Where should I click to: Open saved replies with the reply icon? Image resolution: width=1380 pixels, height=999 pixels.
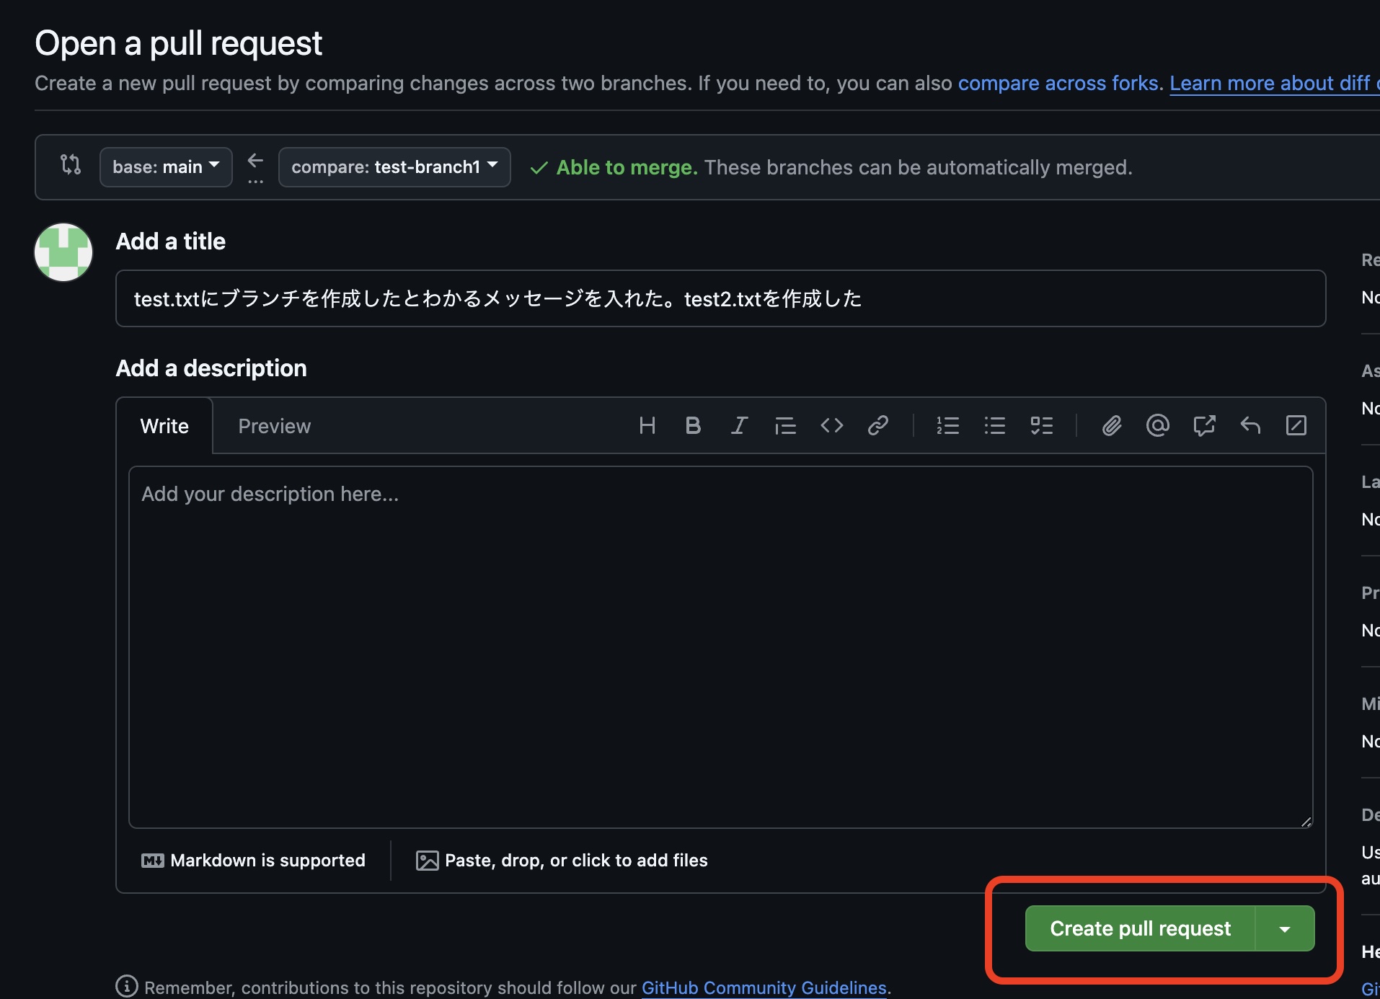click(1249, 425)
